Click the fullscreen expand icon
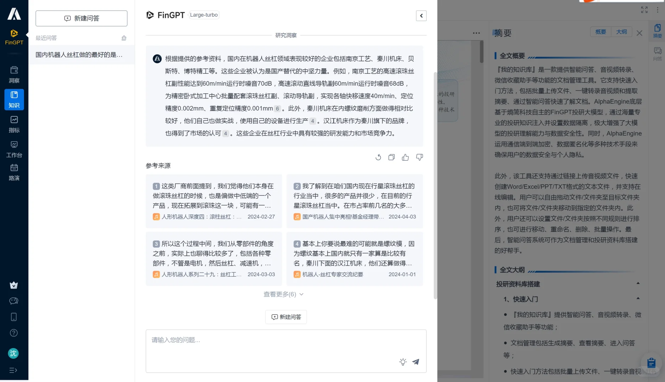 tap(644, 10)
